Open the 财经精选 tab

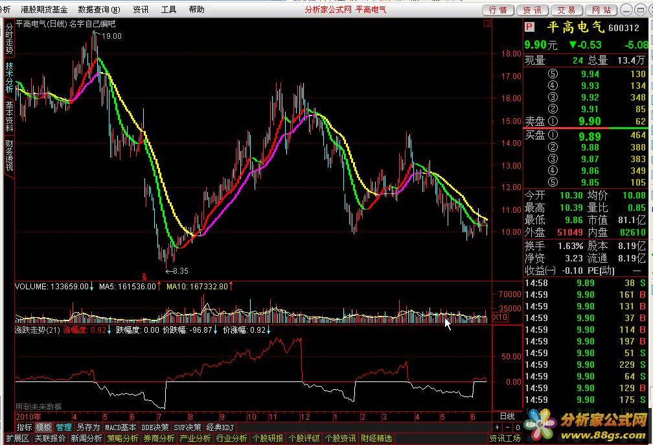coord(376,439)
